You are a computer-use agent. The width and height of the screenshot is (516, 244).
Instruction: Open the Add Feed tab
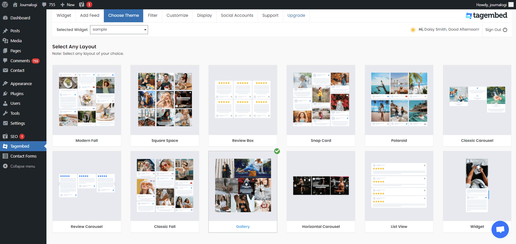pyautogui.click(x=90, y=15)
